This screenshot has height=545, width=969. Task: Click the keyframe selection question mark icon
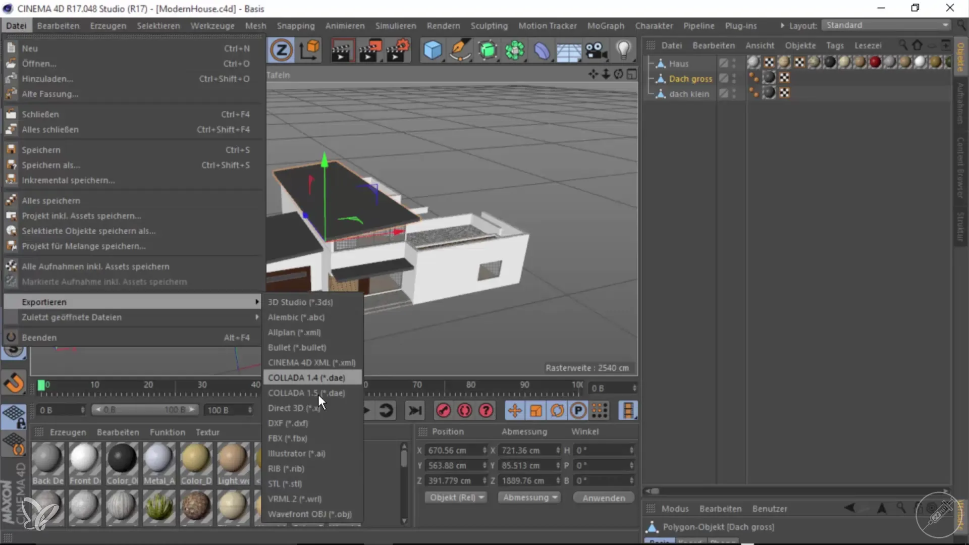[x=486, y=410]
